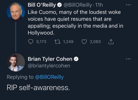This screenshot has width=138, height=100.
Task: View the 2,083 likes count
Action: [x=95, y=42]
